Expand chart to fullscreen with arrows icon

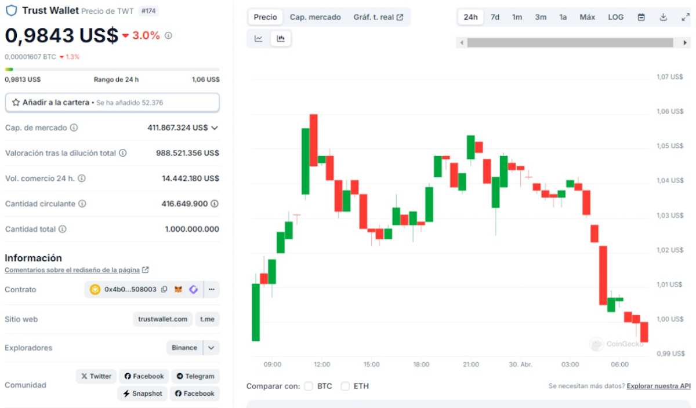(684, 17)
